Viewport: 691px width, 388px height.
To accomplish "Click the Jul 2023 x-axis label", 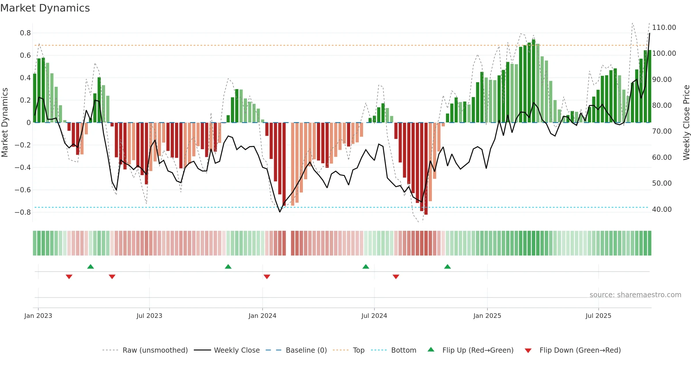I will [x=149, y=316].
